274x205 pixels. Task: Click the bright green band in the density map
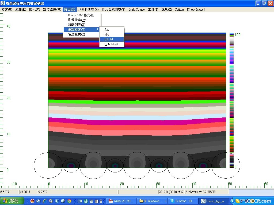tap(137, 101)
